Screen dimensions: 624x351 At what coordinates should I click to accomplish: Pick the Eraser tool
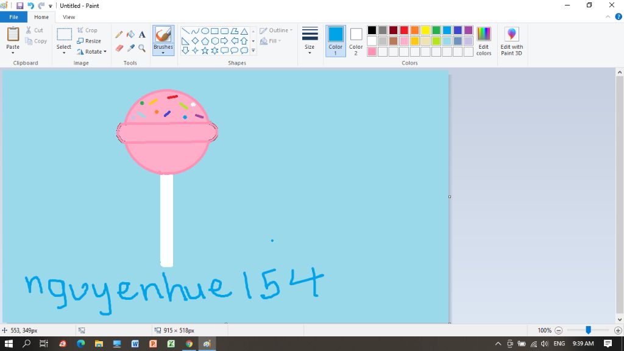click(x=119, y=48)
